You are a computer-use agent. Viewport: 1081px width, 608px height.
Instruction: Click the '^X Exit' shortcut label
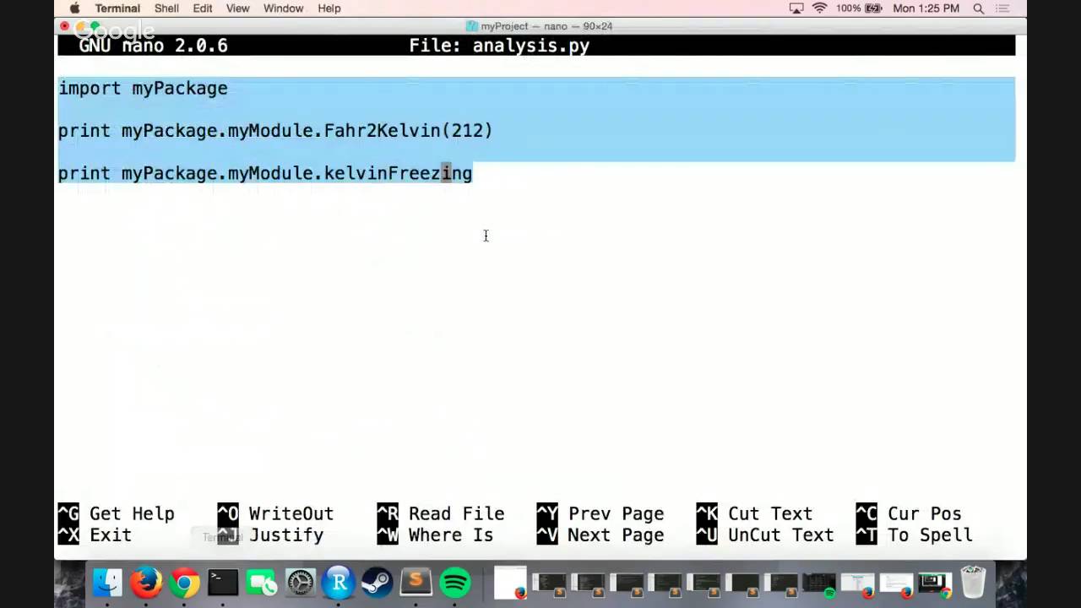point(95,535)
